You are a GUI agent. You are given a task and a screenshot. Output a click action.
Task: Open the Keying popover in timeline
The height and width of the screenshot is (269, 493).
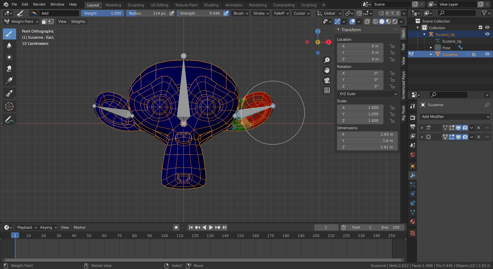point(48,227)
